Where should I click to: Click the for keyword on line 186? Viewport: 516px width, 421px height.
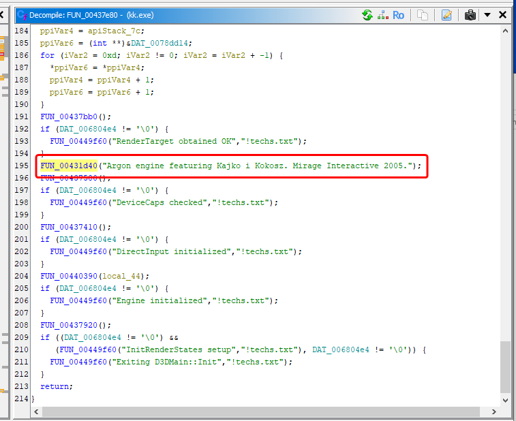(48, 55)
